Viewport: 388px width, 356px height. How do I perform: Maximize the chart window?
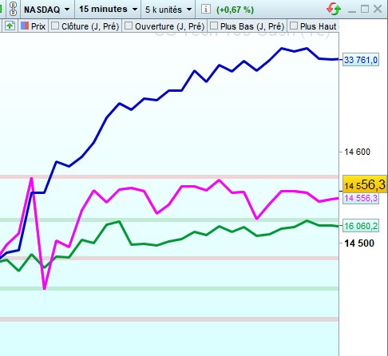click(365, 9)
